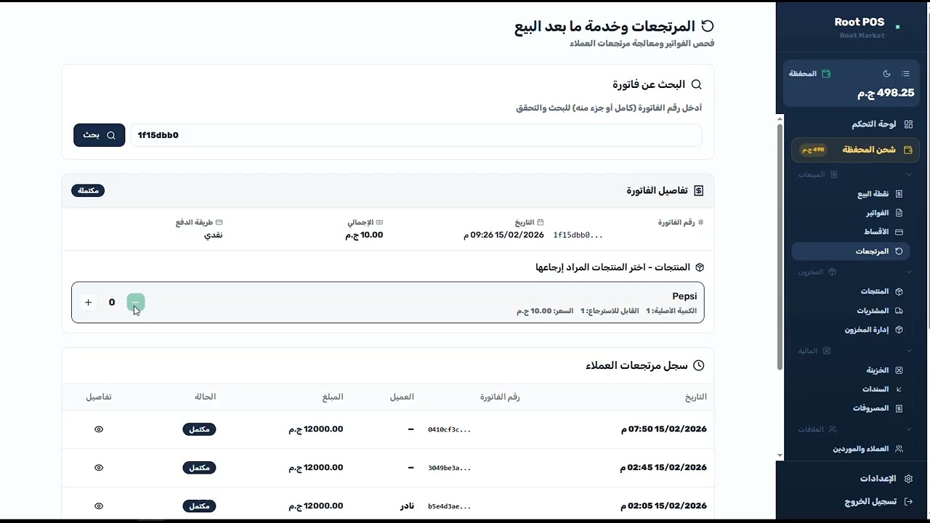This screenshot has width=930, height=523.
Task: Click the الخزينة safe icon
Action: point(899,370)
